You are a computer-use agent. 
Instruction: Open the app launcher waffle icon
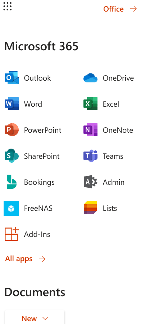coord(8,6)
